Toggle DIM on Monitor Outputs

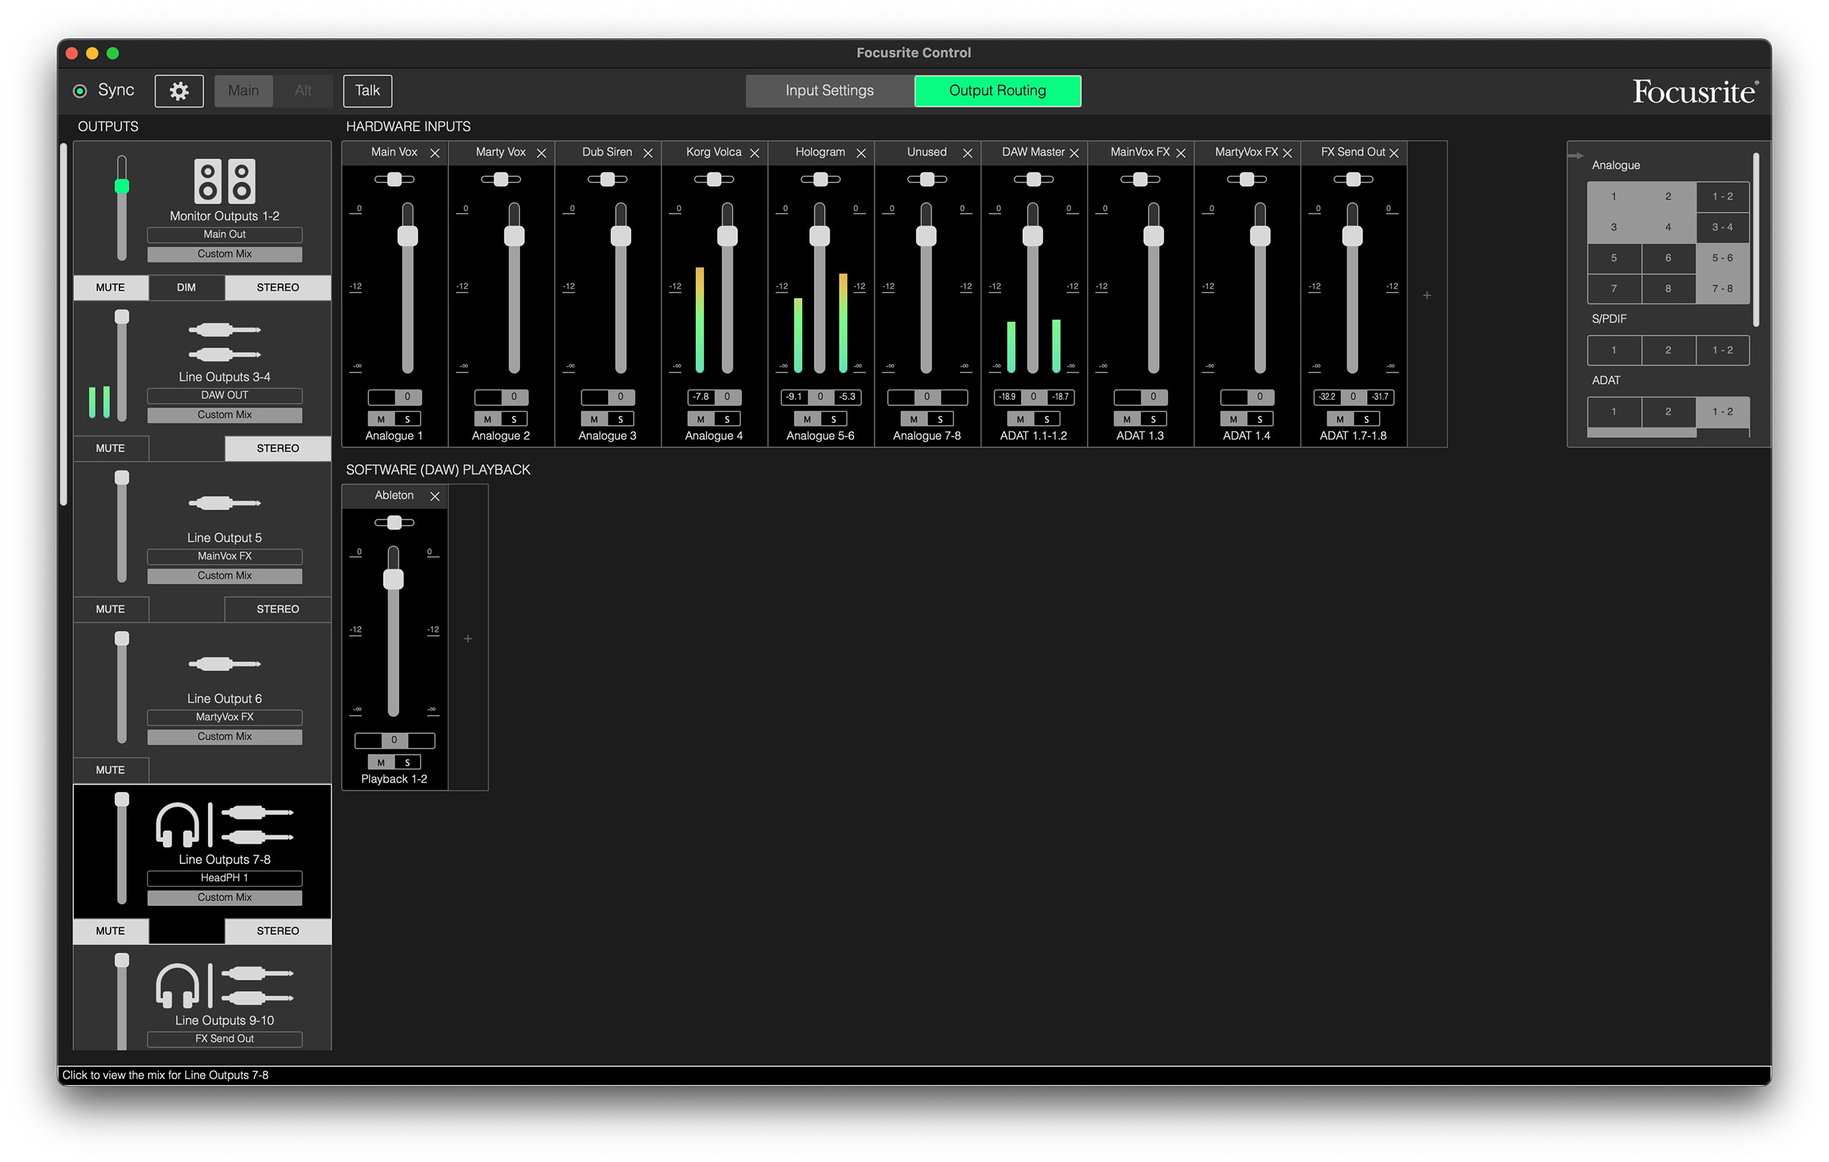pos(186,287)
